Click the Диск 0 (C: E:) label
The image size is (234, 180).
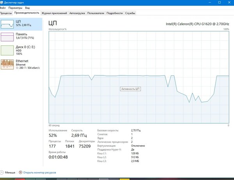pos(25,47)
